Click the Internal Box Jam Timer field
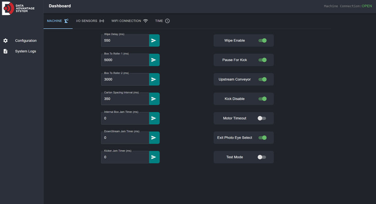The width and height of the screenshot is (376, 204). (125, 118)
